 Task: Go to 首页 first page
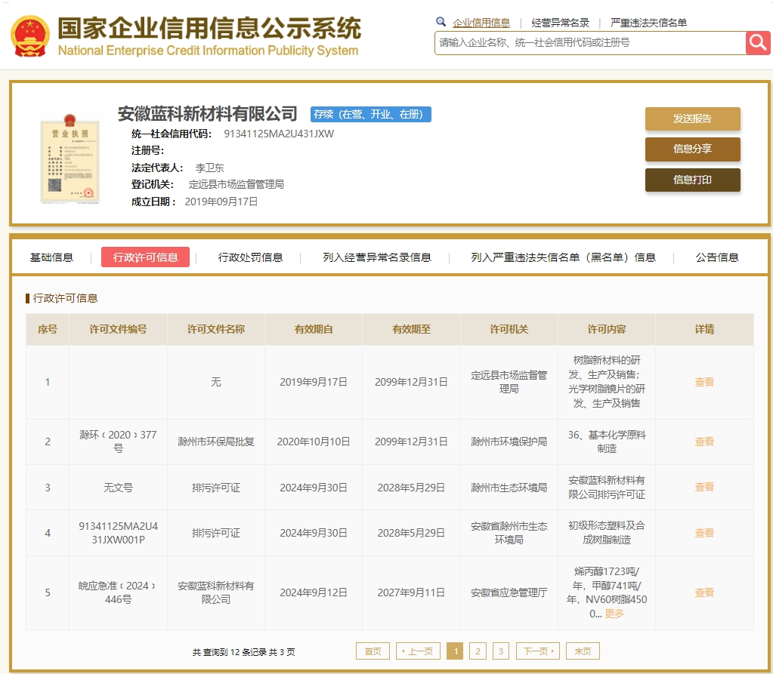click(373, 651)
